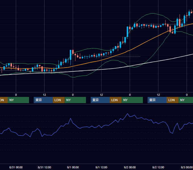
Task: Click the 9/3 00:00 date label
Action: click(186, 167)
